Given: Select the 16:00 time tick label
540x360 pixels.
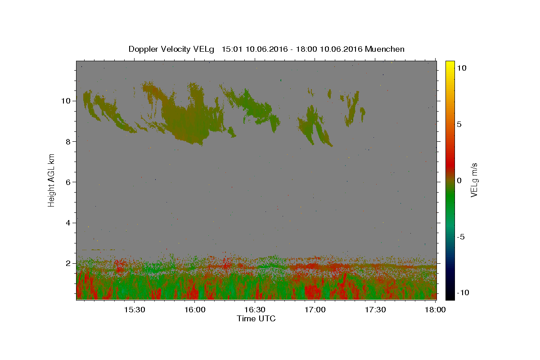Looking at the screenshot, I should 195,310.
